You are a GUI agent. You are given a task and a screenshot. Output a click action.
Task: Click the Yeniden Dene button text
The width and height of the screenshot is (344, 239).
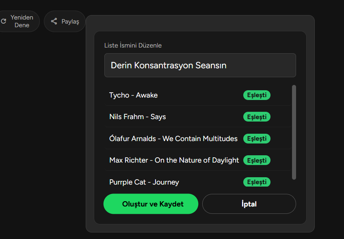click(x=22, y=21)
